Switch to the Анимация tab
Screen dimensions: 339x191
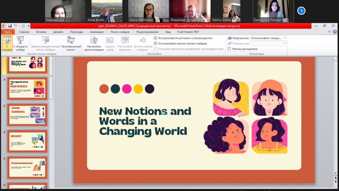tap(97, 32)
